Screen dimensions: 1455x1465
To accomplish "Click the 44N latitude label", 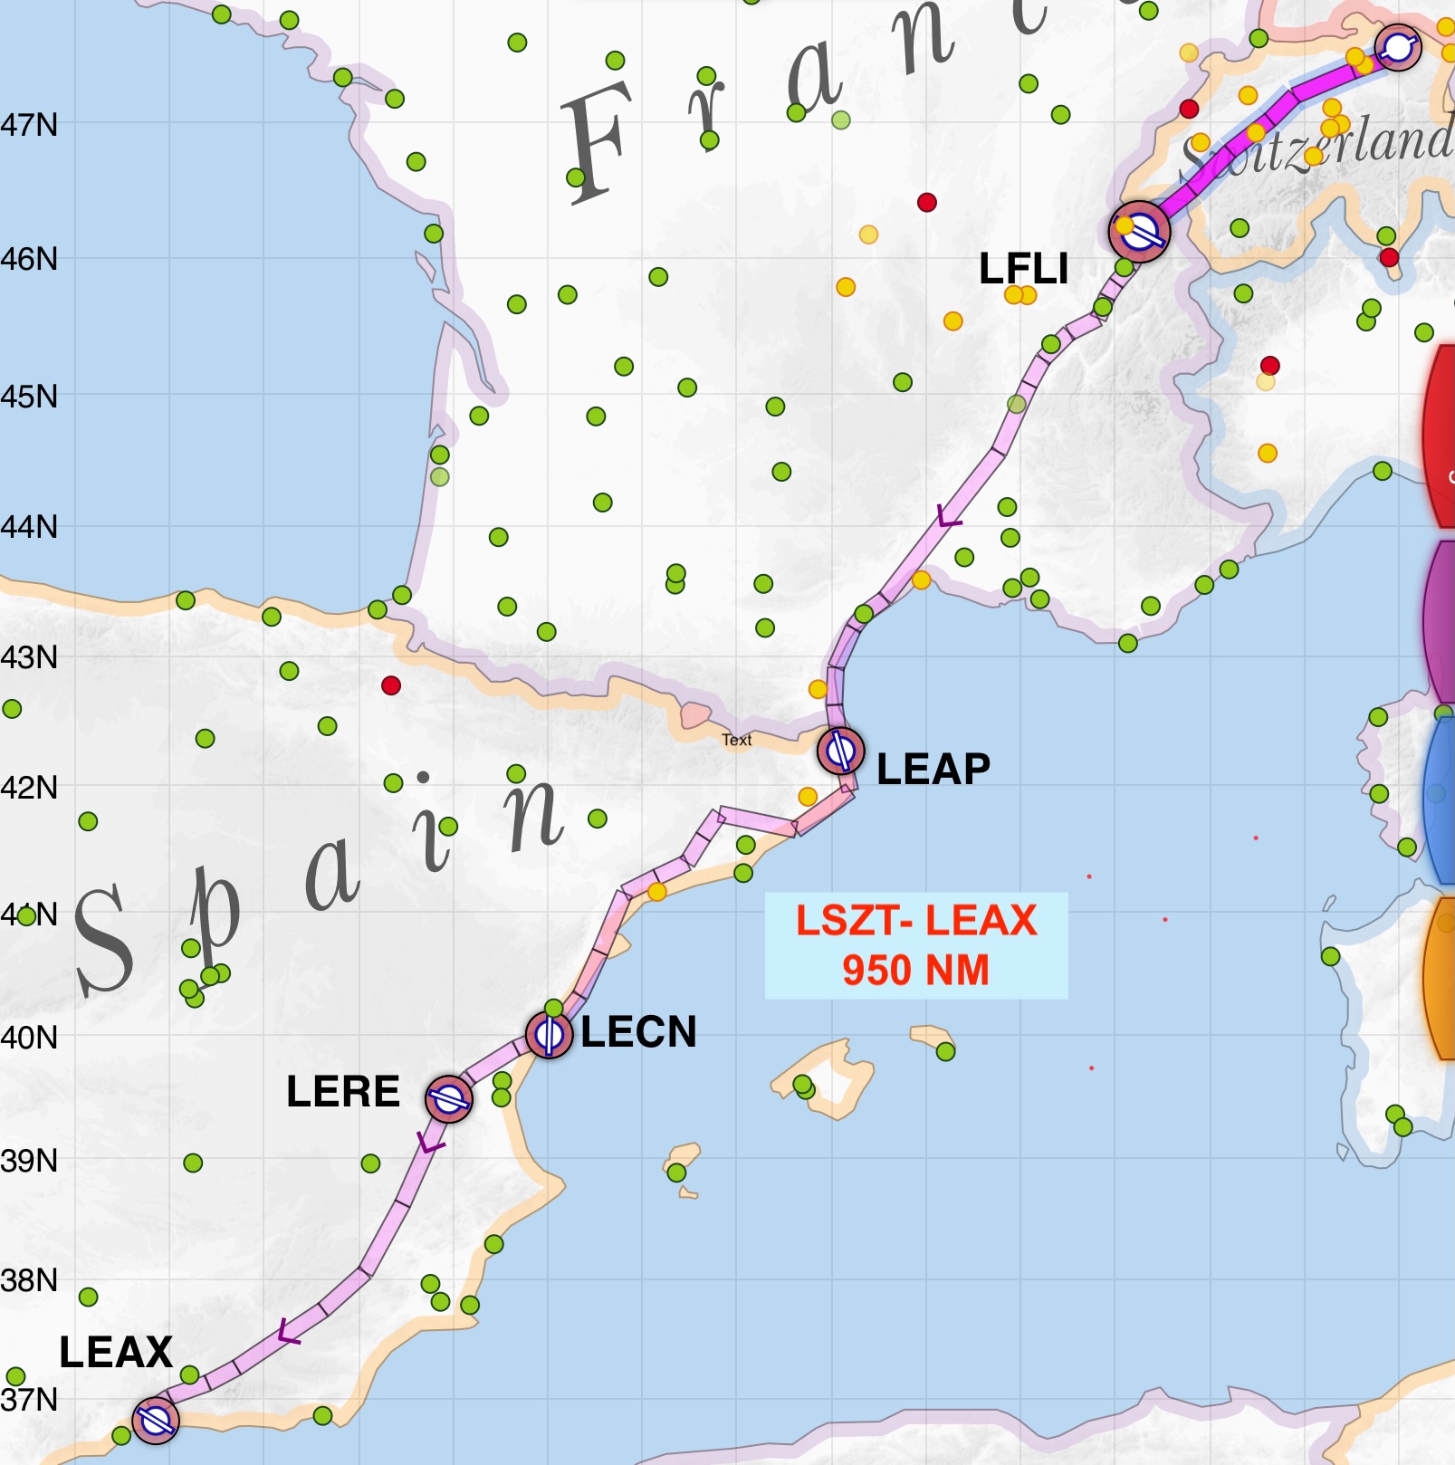I will pos(29,526).
